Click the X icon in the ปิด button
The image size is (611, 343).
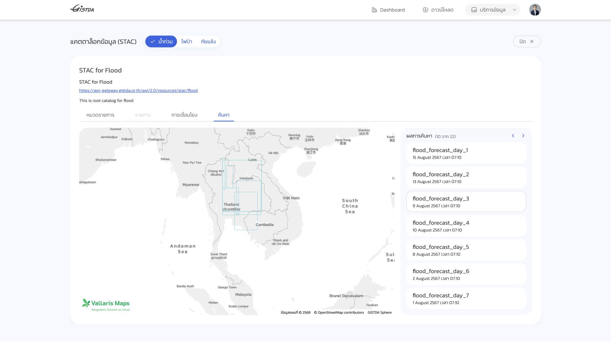(531, 42)
